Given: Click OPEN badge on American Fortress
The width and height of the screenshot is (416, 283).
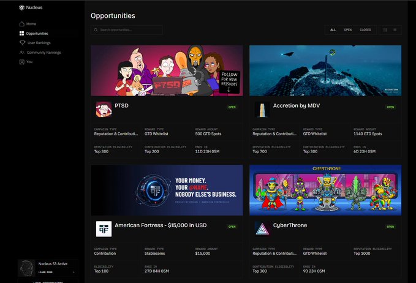Looking at the screenshot, I should tap(232, 227).
